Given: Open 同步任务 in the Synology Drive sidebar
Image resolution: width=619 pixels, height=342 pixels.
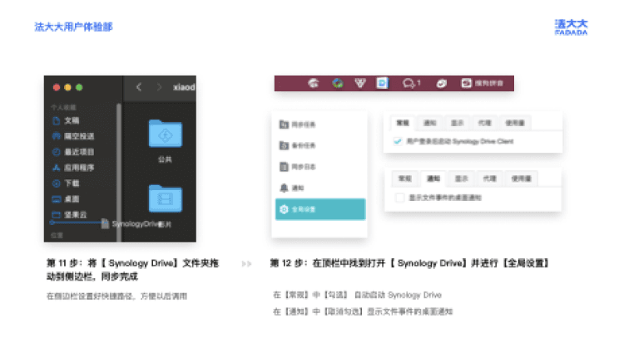Looking at the screenshot, I should pyautogui.click(x=298, y=125).
